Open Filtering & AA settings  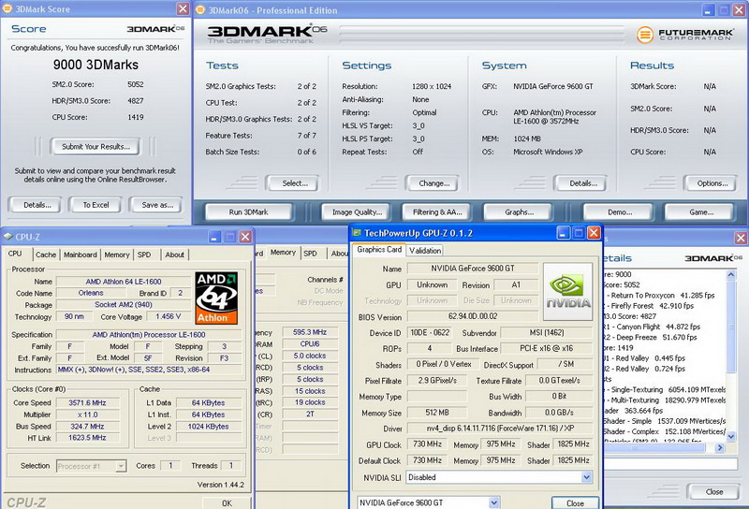pos(437,212)
